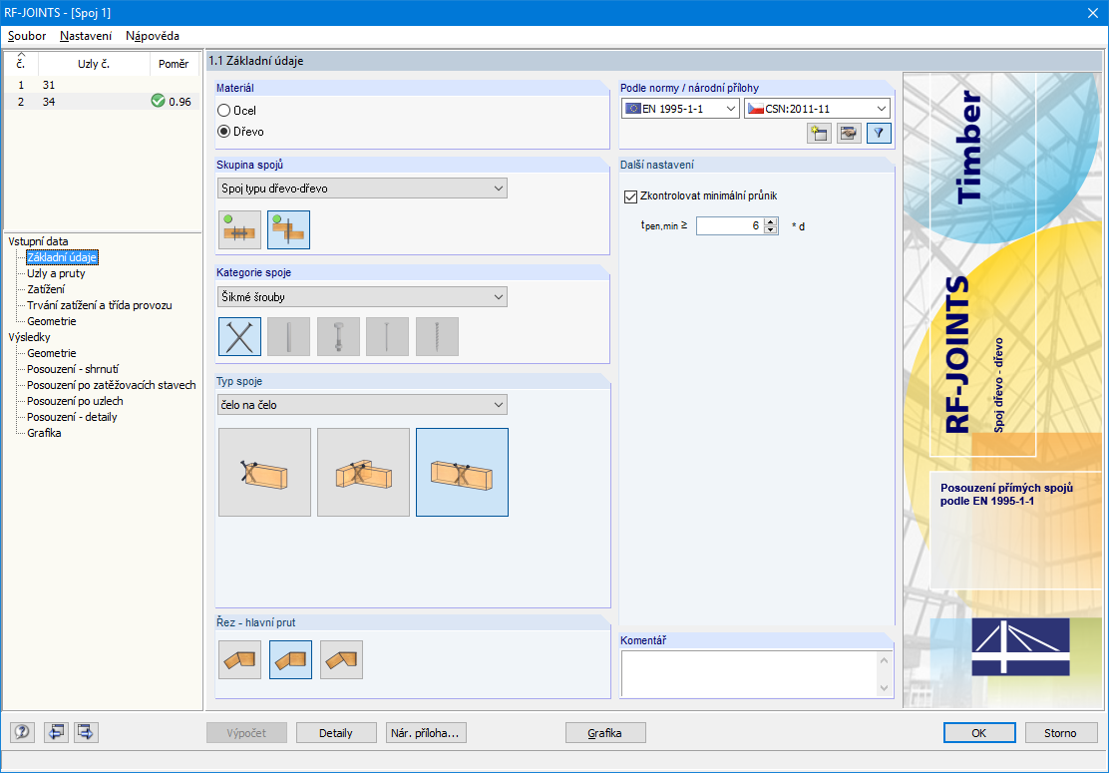Select the Dřevo material radio button
The height and width of the screenshot is (773, 1109).
click(x=224, y=132)
